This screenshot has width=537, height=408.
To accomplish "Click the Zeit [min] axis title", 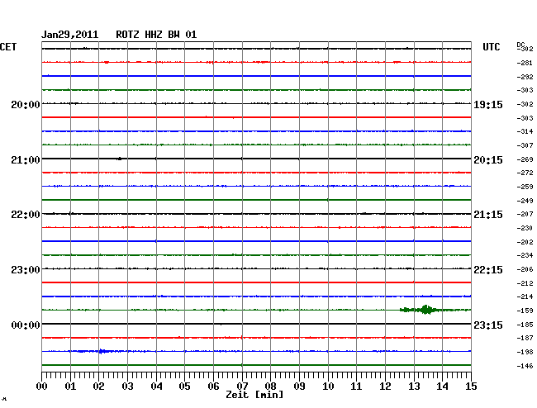I will tap(254, 395).
